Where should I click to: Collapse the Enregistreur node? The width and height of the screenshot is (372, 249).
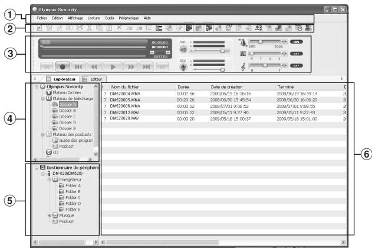click(49, 180)
